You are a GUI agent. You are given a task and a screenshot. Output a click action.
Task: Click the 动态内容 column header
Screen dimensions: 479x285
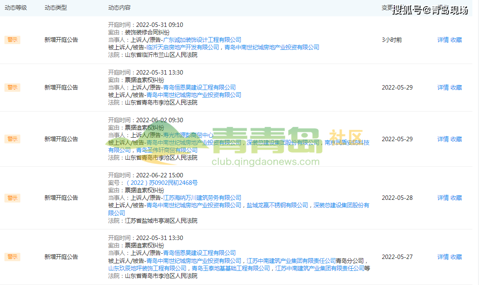(x=119, y=7)
